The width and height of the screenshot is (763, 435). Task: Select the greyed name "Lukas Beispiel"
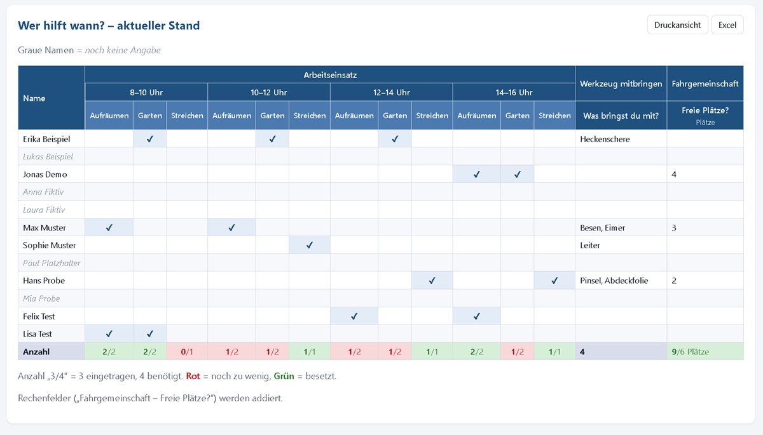click(x=48, y=157)
